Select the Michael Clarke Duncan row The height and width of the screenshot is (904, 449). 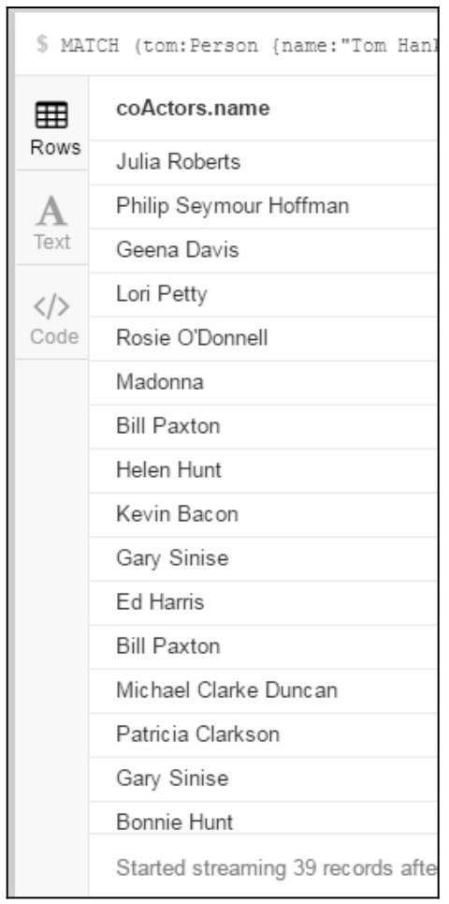tap(263, 690)
